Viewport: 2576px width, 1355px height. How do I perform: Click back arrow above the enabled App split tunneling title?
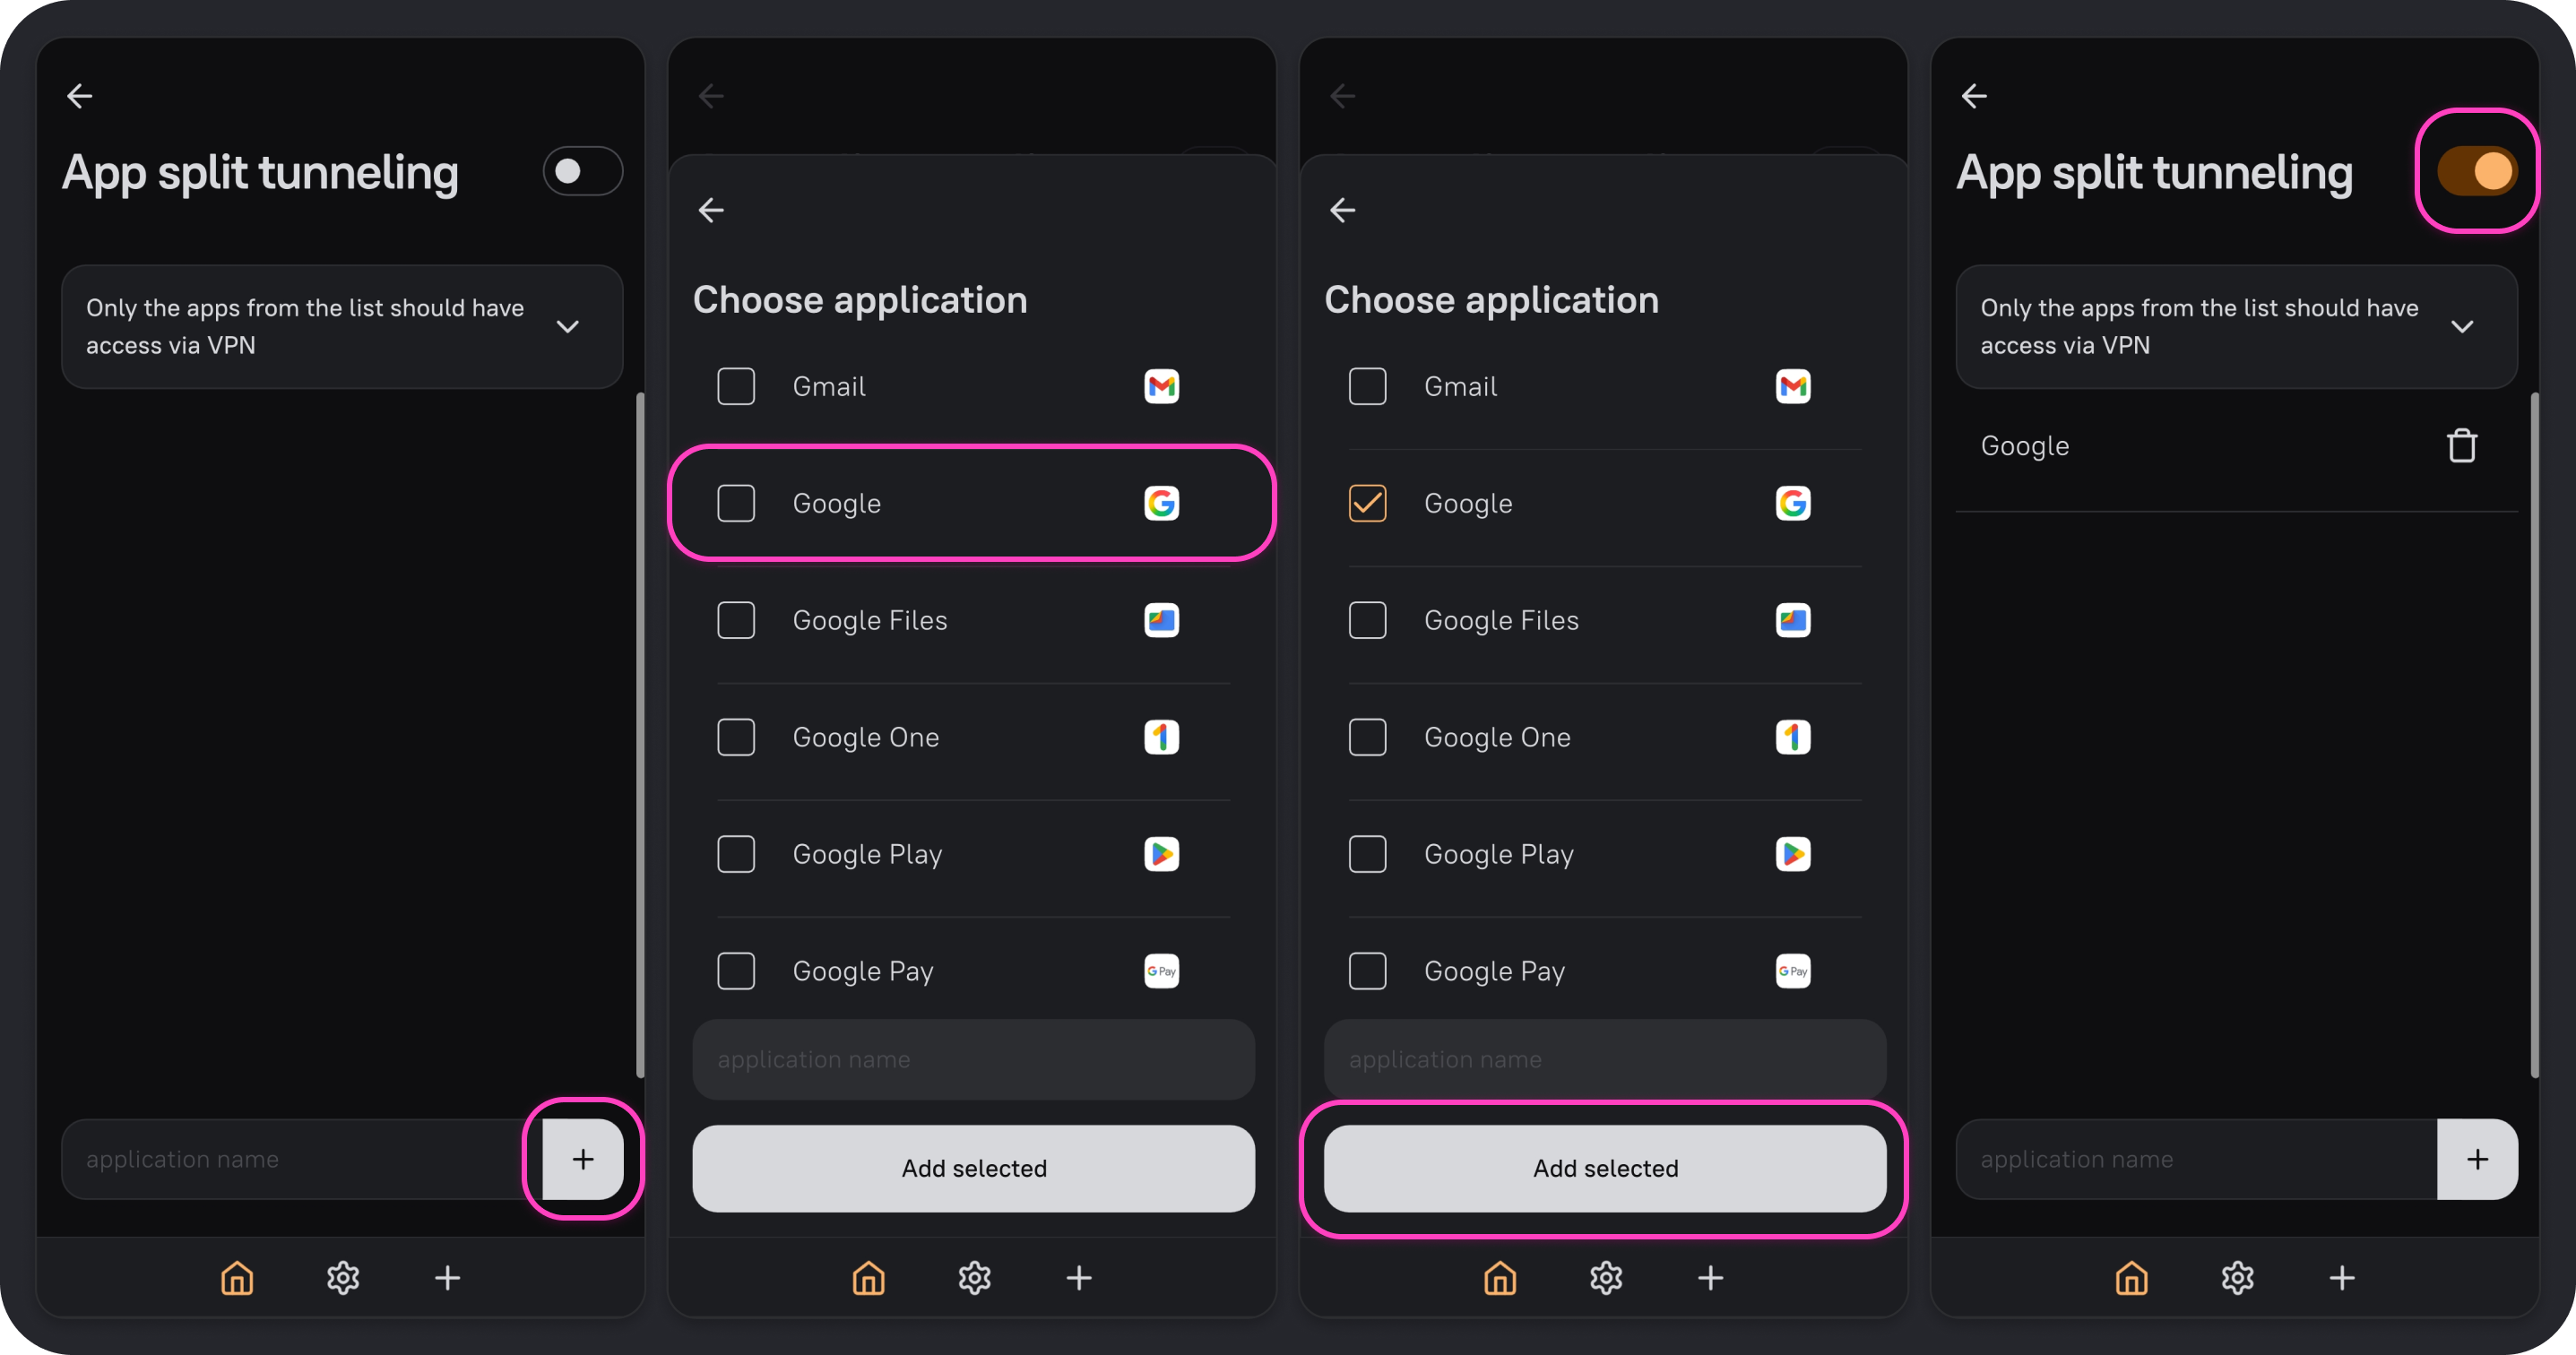1974,96
